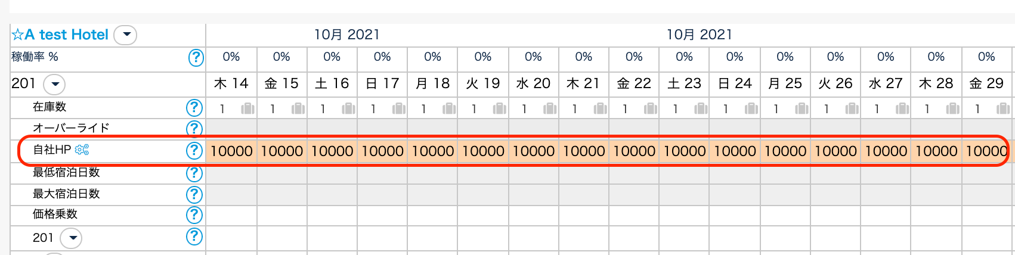Image resolution: width=1015 pixels, height=255 pixels.
Task: Click luggage icon in 水 20 inventory cell
Action: 549,108
